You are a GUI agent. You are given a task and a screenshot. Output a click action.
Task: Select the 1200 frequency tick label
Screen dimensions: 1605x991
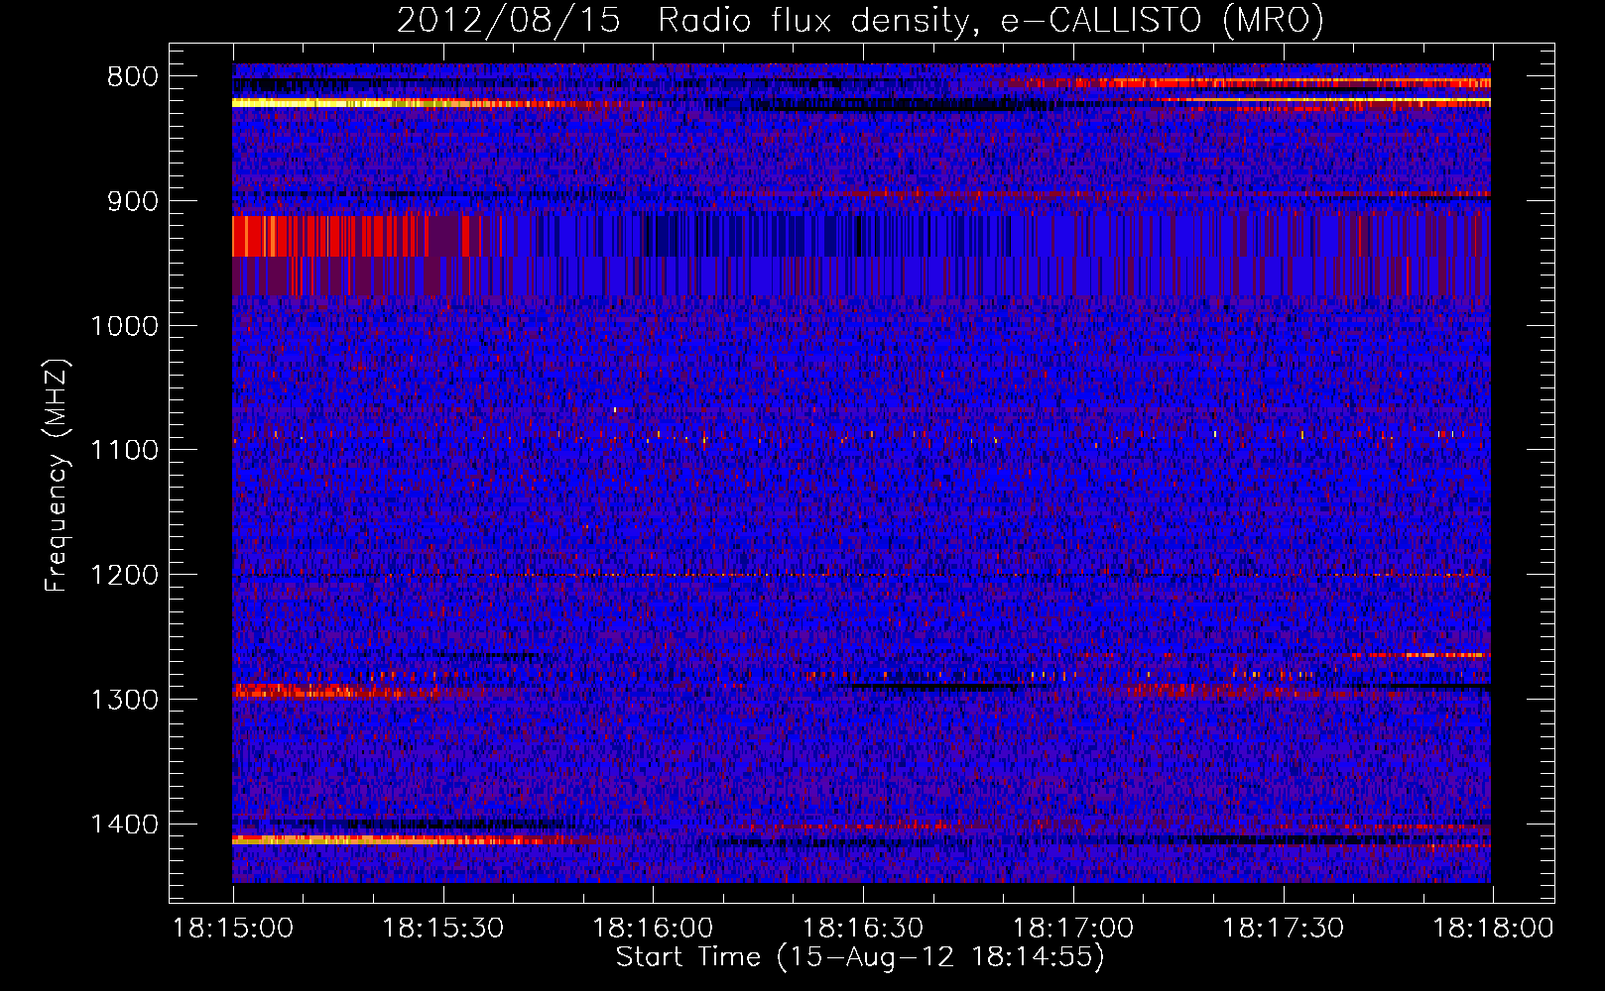point(124,576)
